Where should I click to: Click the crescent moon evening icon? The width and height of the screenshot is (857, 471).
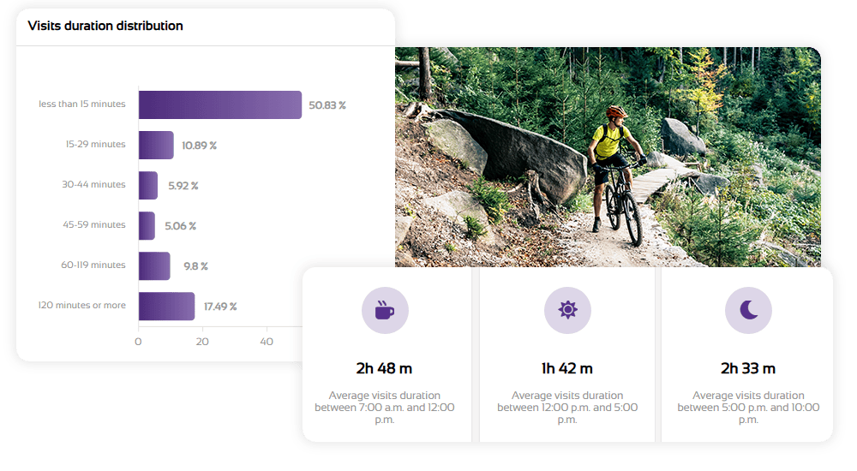point(748,310)
